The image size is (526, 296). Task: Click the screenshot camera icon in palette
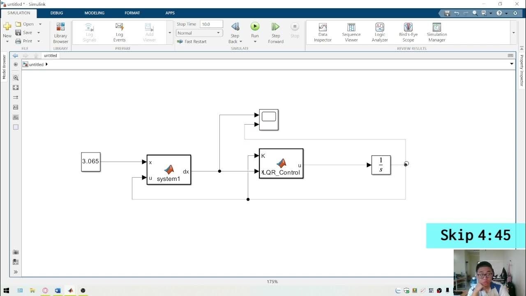16,252
